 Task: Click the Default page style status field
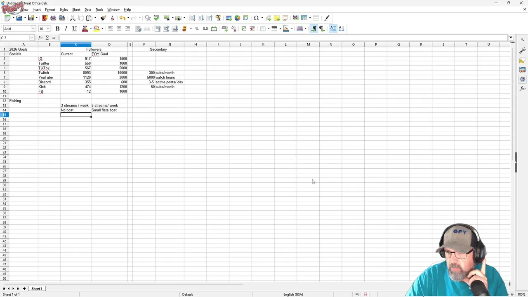[x=187, y=295]
